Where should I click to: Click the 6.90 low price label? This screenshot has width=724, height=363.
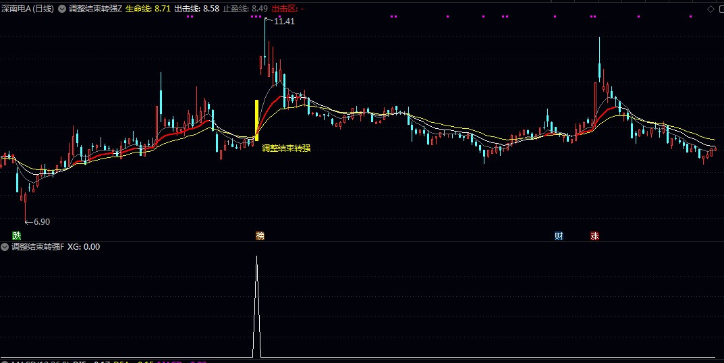pyautogui.click(x=42, y=222)
